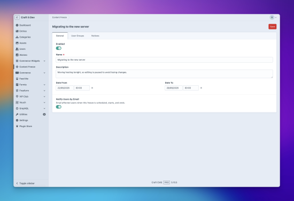This screenshot has width=294, height=201.
Task: Open Commerce Widgets sidebar item
Action: point(28,61)
